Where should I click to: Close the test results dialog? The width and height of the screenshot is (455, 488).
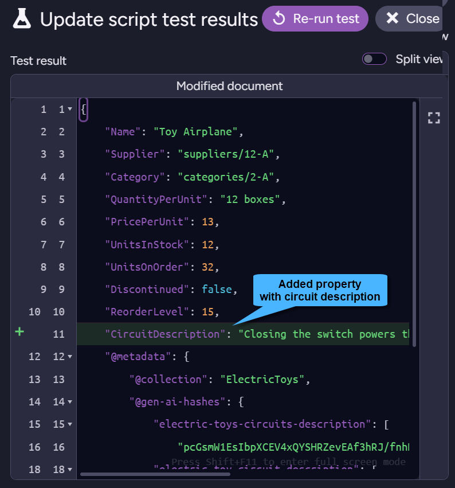point(410,19)
